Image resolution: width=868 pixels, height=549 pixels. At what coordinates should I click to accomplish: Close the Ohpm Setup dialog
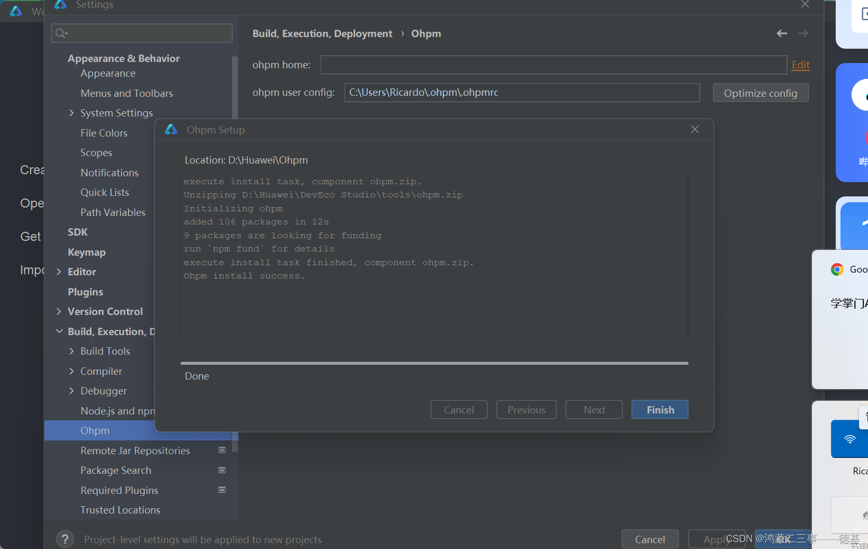[x=695, y=130]
